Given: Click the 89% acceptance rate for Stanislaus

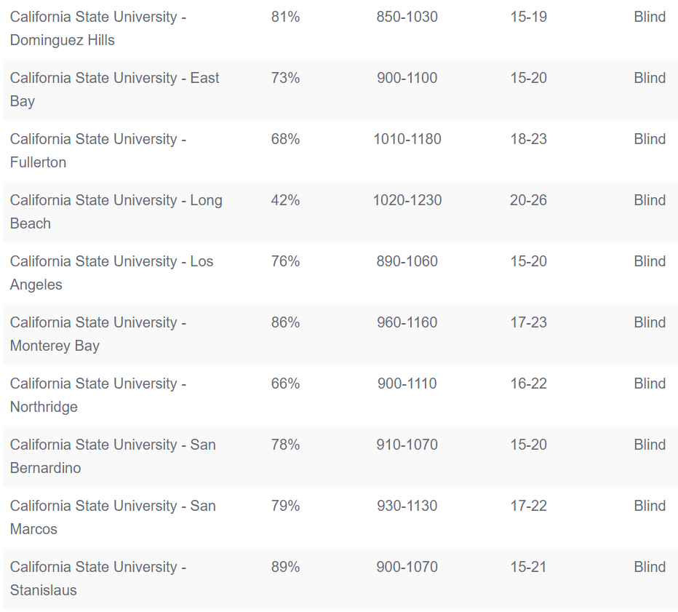Looking at the screenshot, I should (x=285, y=567).
